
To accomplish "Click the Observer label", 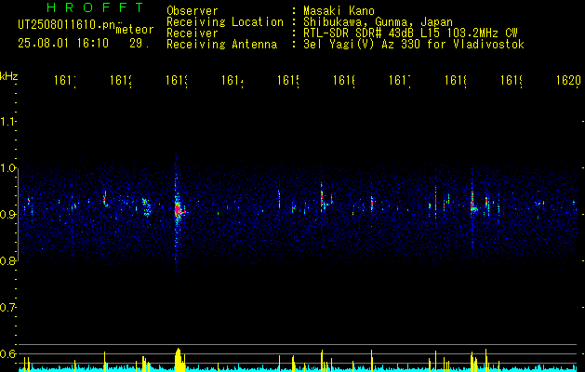I will click(193, 11).
